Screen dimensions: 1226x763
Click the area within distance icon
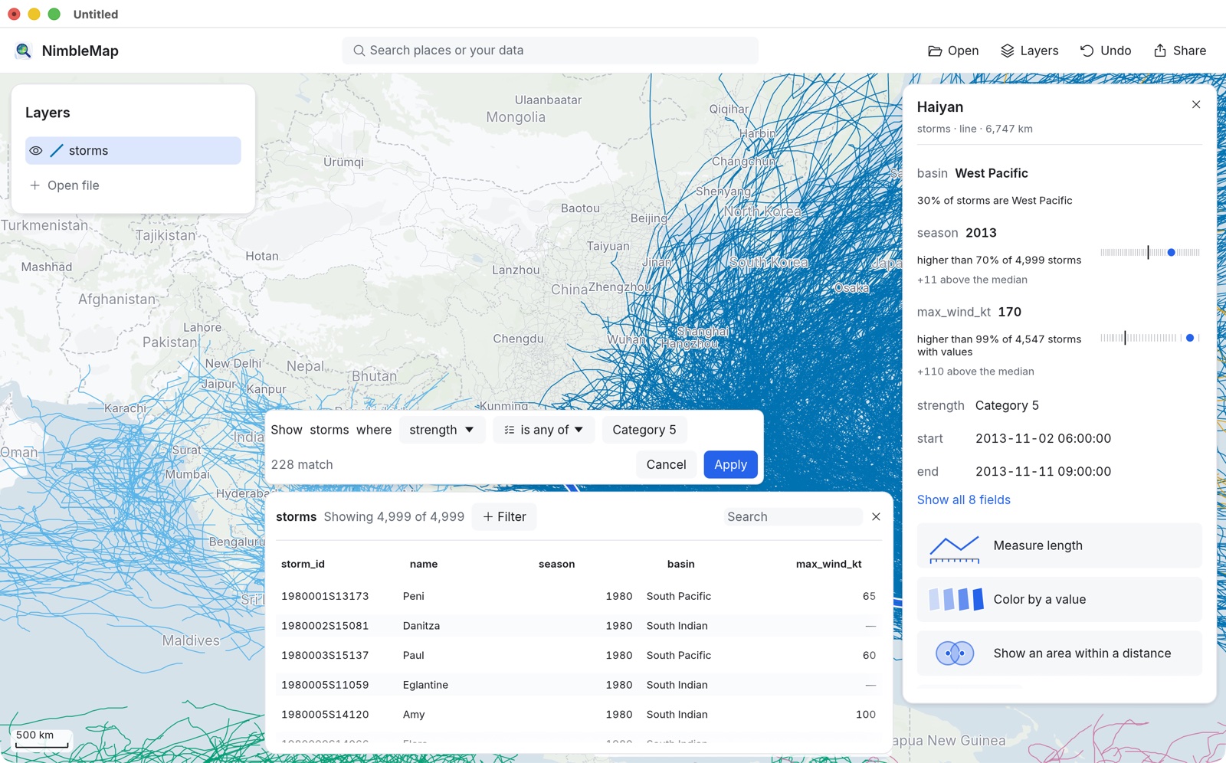tap(955, 653)
